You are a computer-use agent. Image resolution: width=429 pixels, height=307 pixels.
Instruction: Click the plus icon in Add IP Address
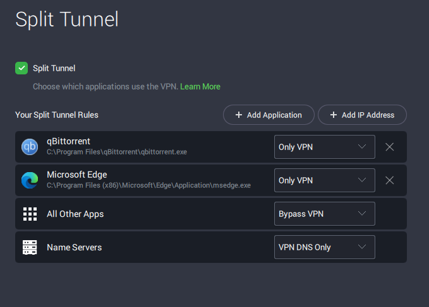(333, 115)
